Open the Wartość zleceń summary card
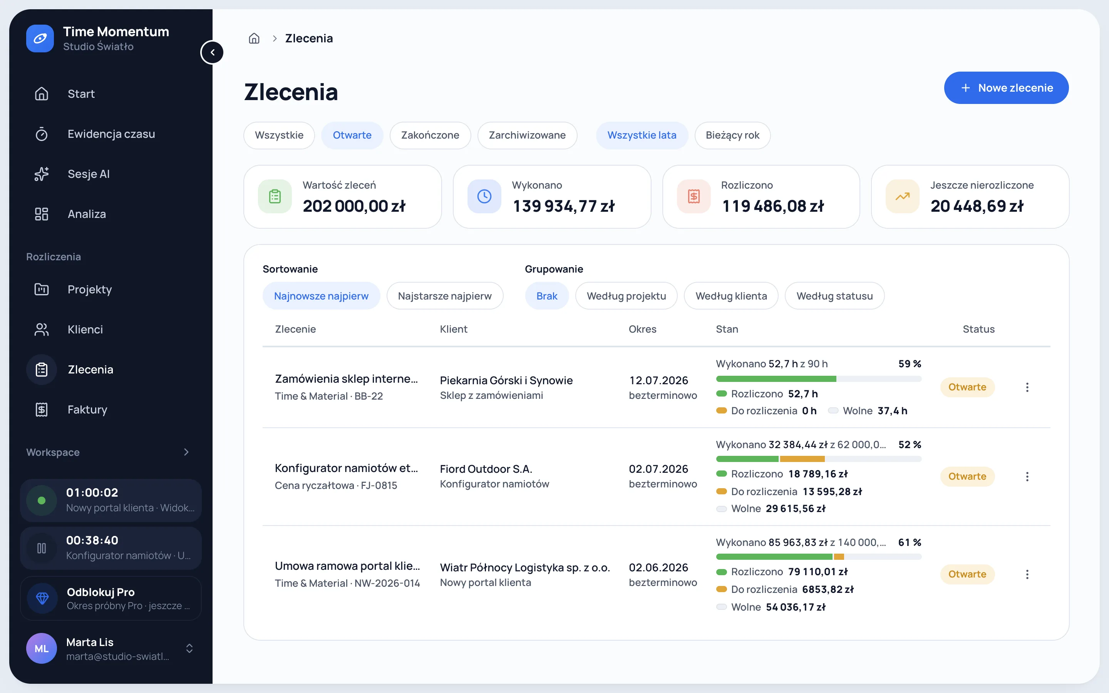This screenshot has height=693, width=1109. coord(342,197)
